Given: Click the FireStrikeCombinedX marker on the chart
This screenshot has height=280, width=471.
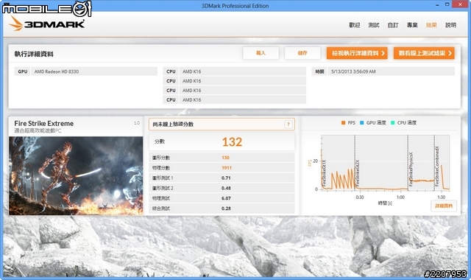Looking at the screenshot, I should pyautogui.click(x=437, y=166).
